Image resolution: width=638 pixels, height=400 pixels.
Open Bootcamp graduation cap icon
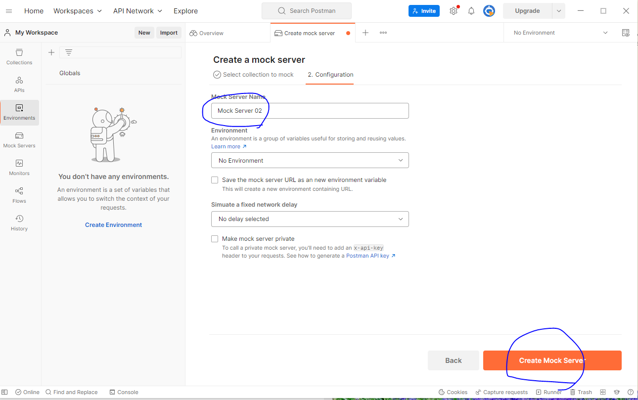pos(617,392)
